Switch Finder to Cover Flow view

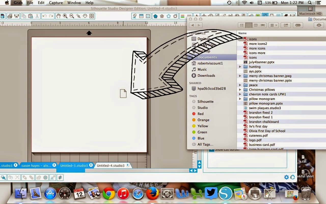click(263, 25)
